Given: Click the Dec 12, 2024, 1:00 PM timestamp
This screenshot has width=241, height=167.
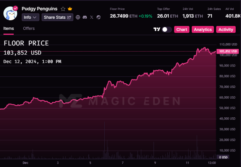Looking at the screenshot, I should [32, 62].
